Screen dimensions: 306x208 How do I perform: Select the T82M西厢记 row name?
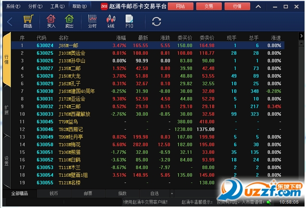71,129
